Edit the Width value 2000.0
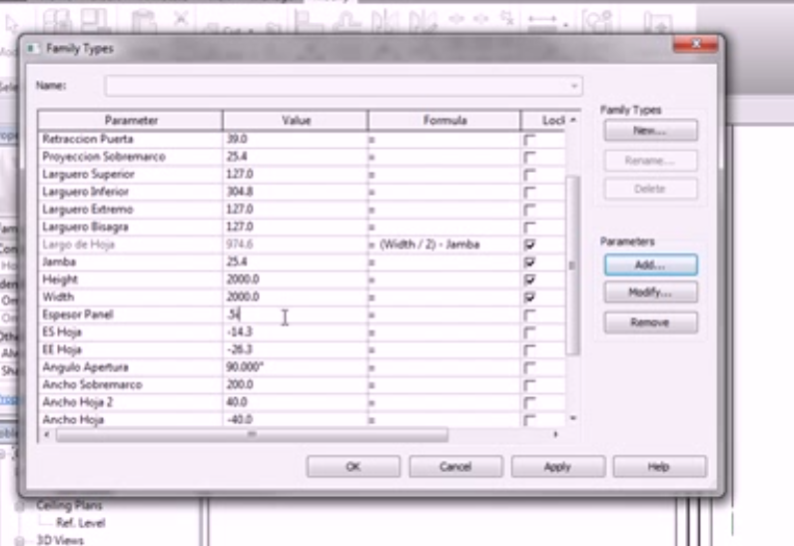Viewport: 794px width, 546px height. (x=296, y=297)
